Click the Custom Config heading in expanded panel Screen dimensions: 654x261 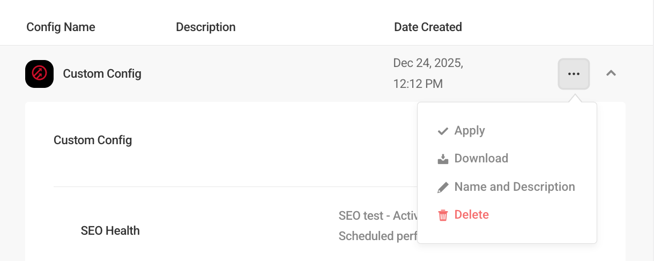pos(93,140)
